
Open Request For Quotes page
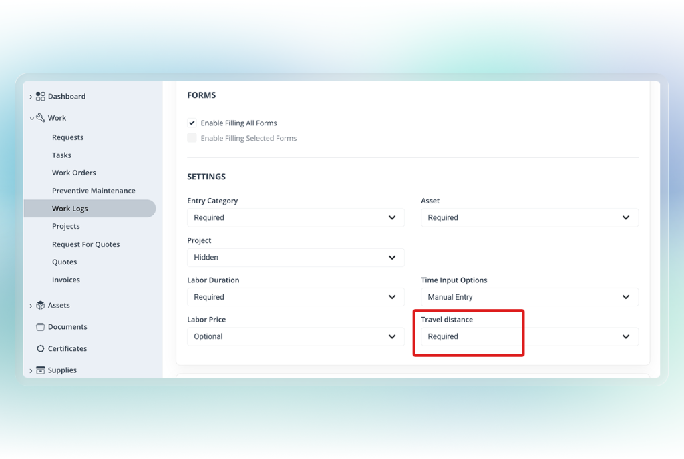tap(85, 244)
